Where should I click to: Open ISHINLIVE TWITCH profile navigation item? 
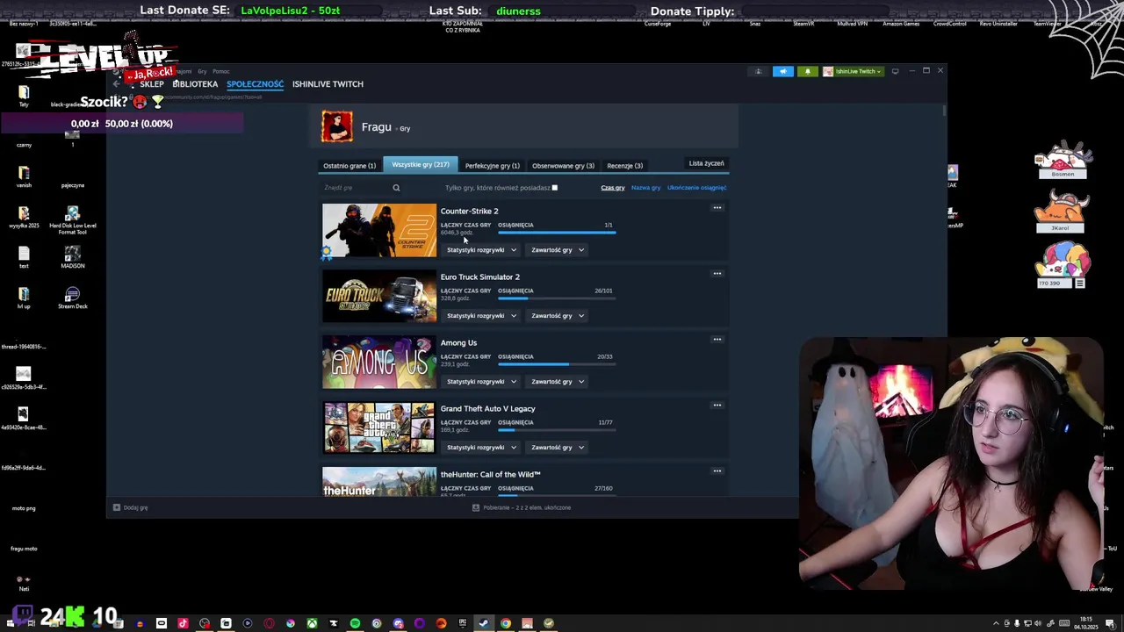click(x=328, y=84)
